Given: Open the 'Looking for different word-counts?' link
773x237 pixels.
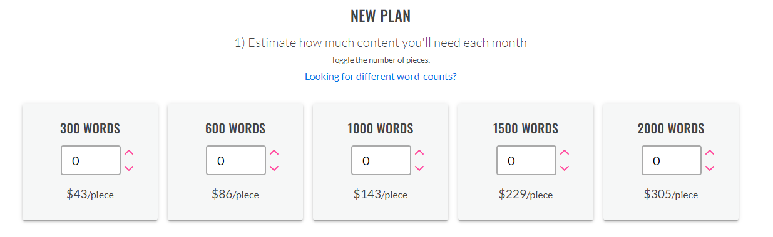Looking at the screenshot, I should click(381, 77).
